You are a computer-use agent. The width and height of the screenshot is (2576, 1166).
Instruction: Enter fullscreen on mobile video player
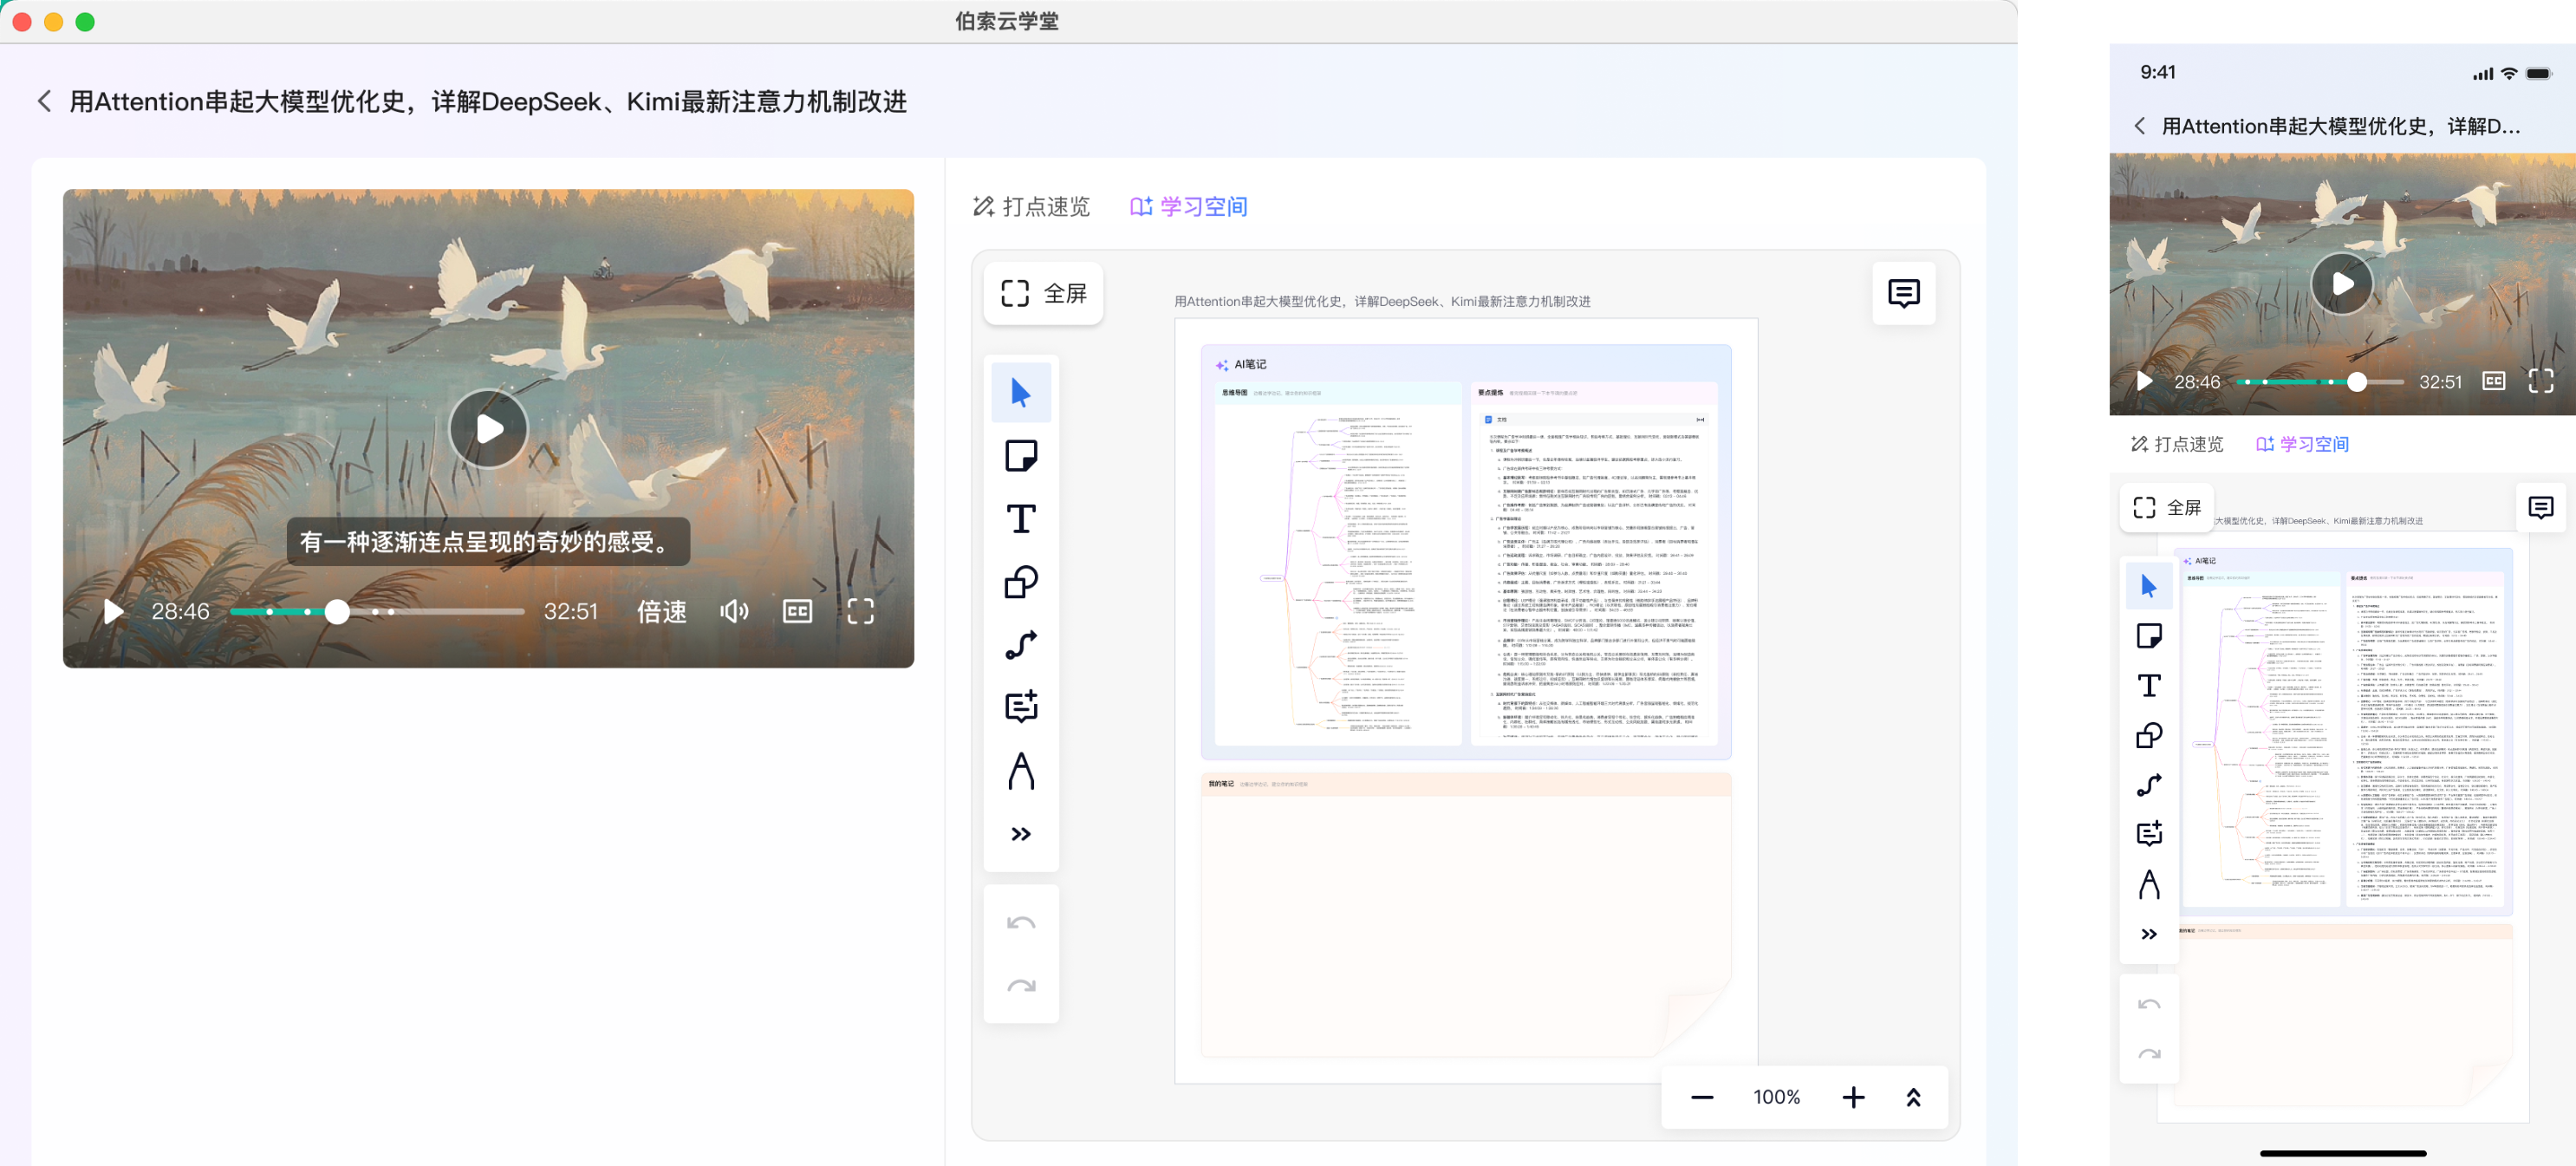click(x=2541, y=381)
